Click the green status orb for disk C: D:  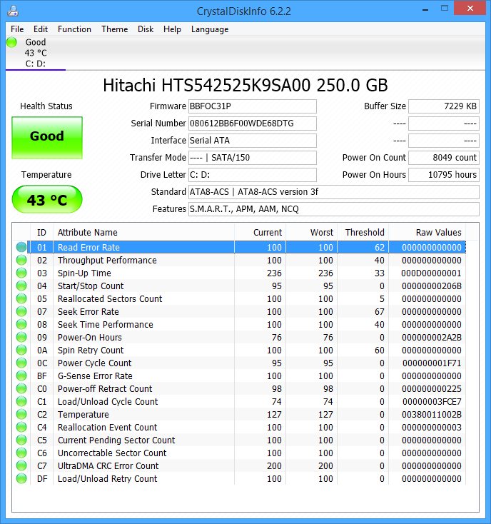tap(12, 42)
